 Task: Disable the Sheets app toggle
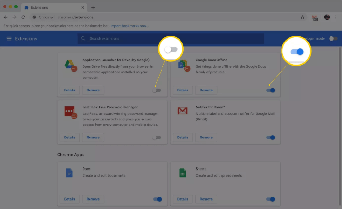[270, 199]
